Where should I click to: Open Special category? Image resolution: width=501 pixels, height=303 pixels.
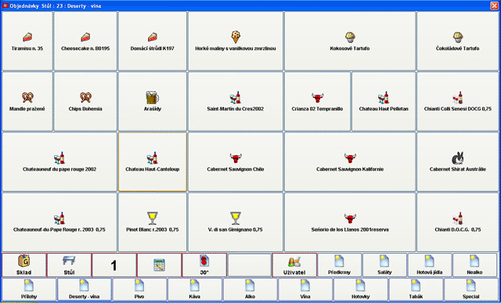tap(471, 289)
